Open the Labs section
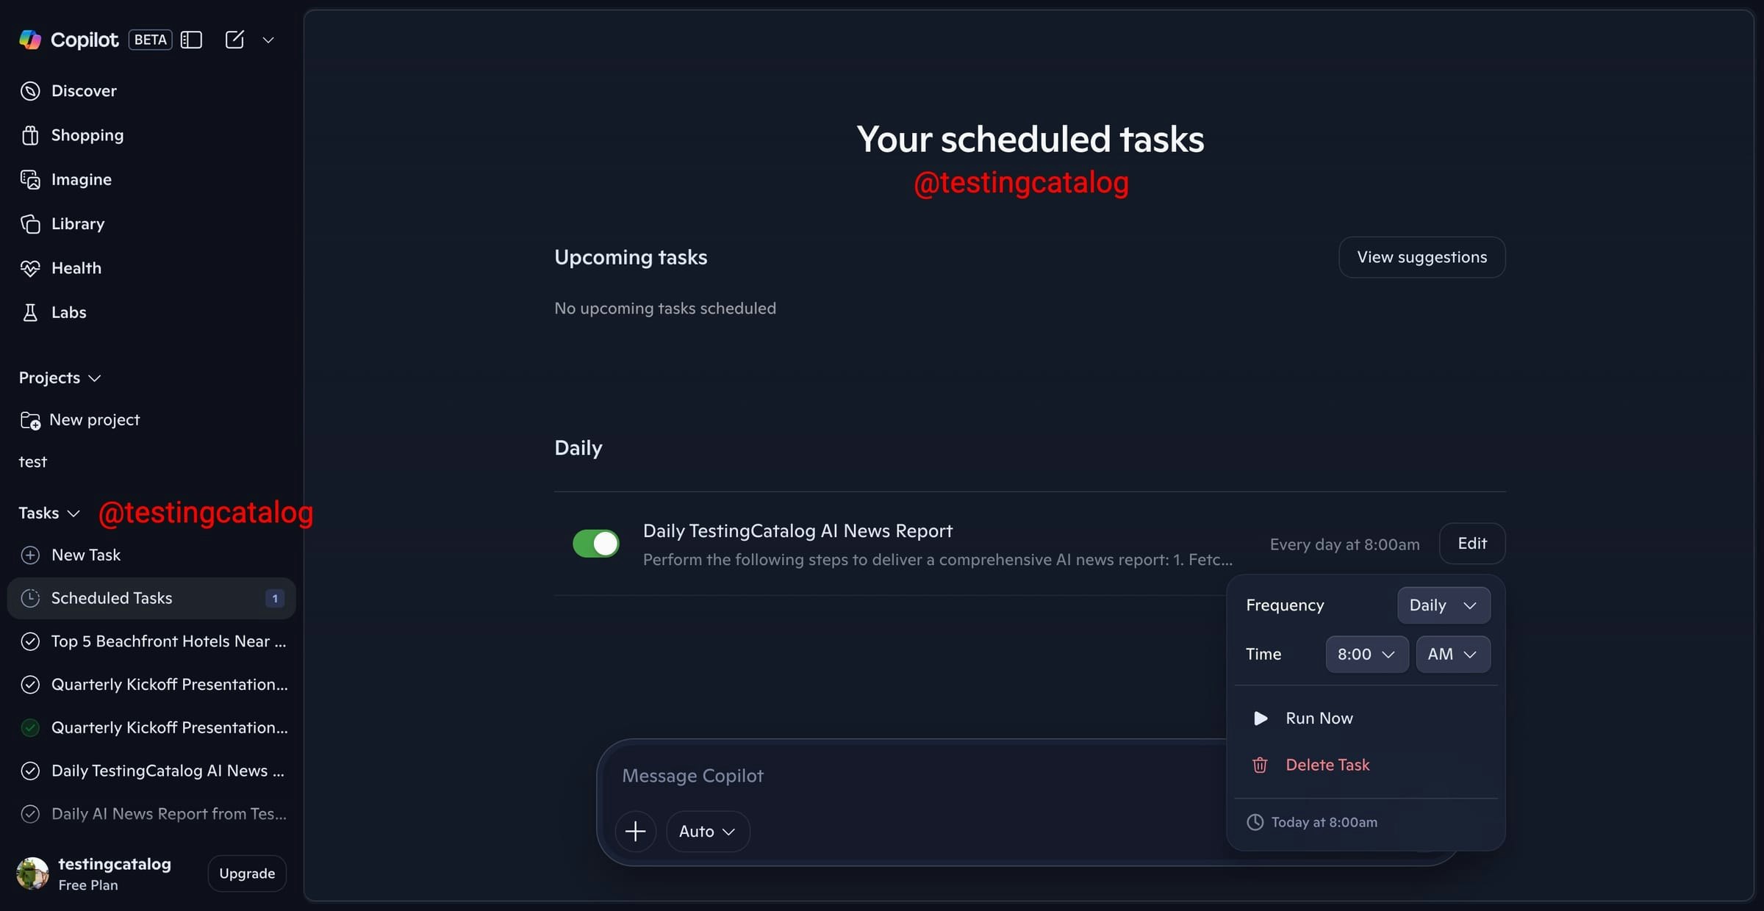Viewport: 1764px width, 911px height. point(69,312)
